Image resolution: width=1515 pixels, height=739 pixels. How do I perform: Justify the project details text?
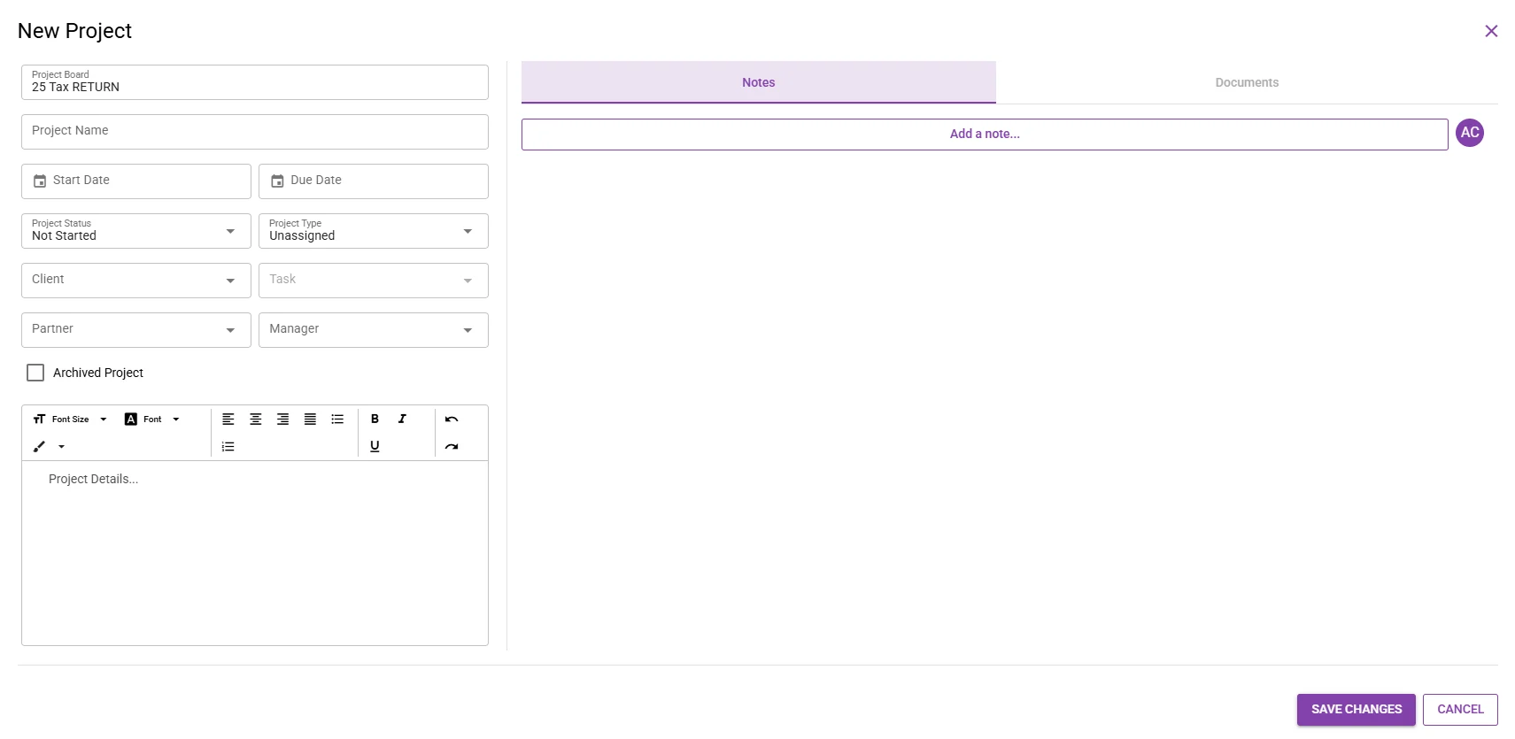pos(310,419)
